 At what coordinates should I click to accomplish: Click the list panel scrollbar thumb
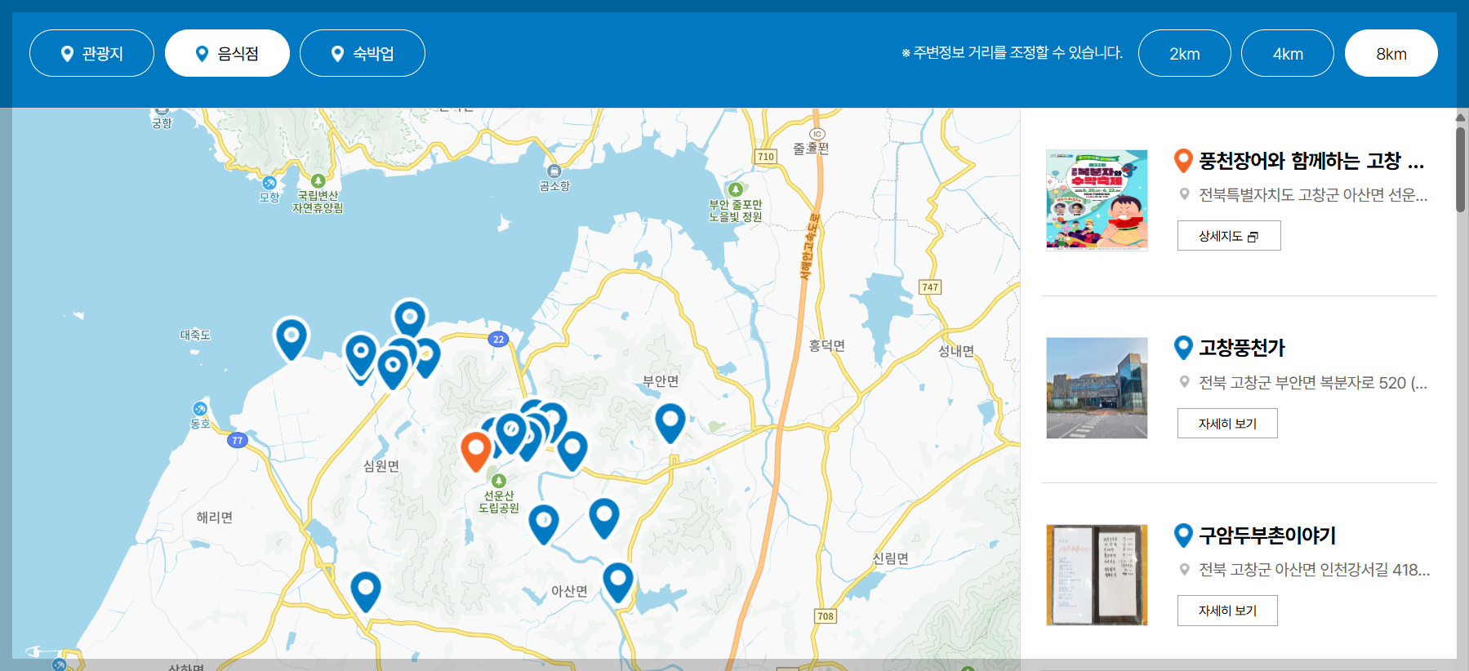pos(1461,169)
